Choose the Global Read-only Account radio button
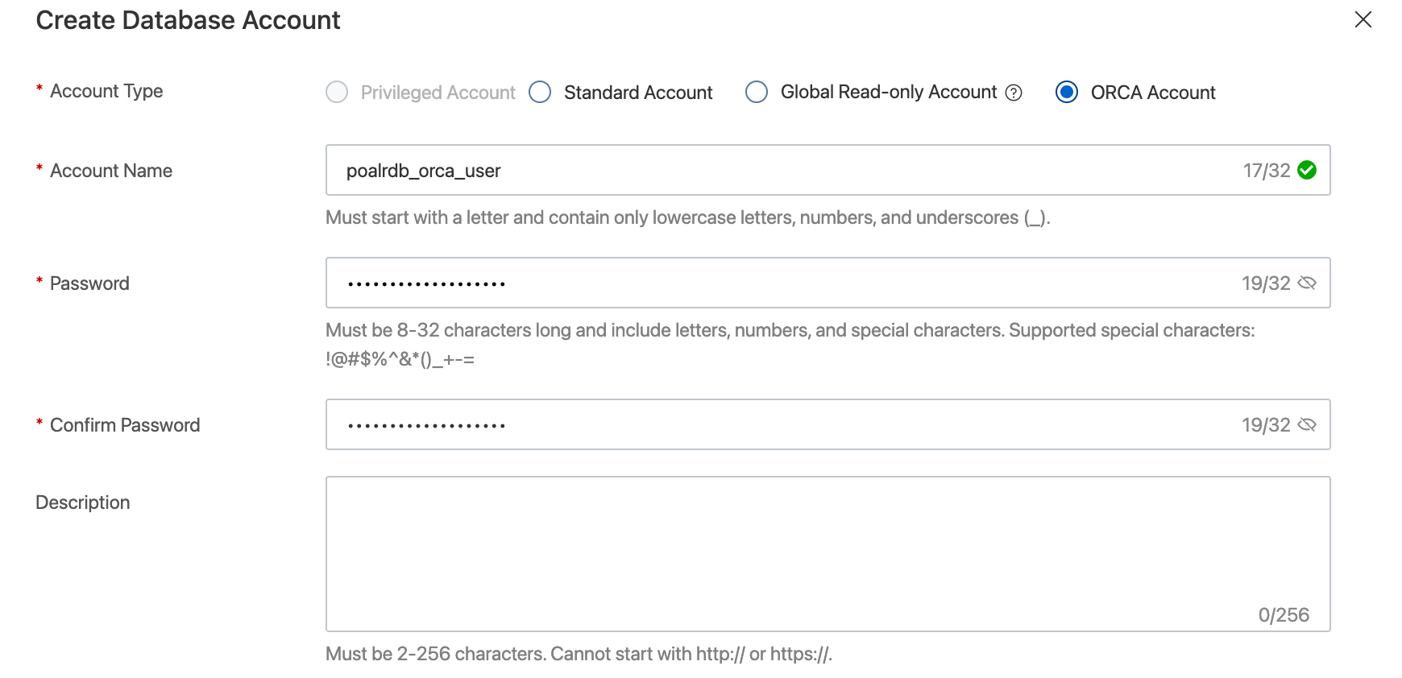 click(757, 92)
